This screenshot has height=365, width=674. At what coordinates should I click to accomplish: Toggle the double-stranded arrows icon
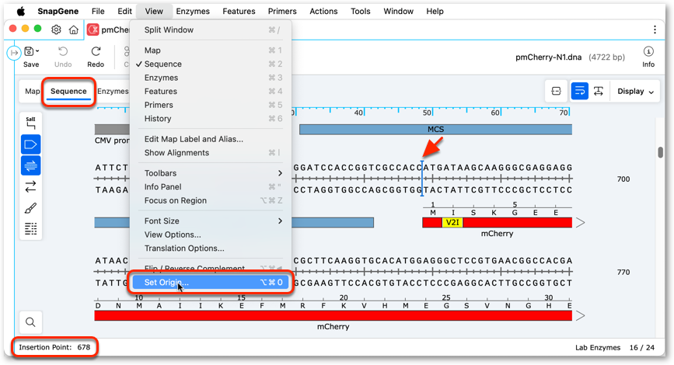(x=30, y=186)
